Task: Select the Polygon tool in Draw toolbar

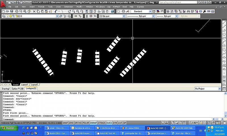Action: [224, 34]
